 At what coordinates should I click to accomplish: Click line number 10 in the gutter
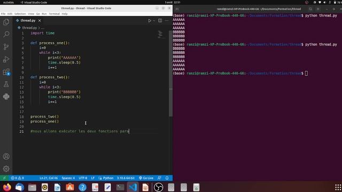[21, 77]
